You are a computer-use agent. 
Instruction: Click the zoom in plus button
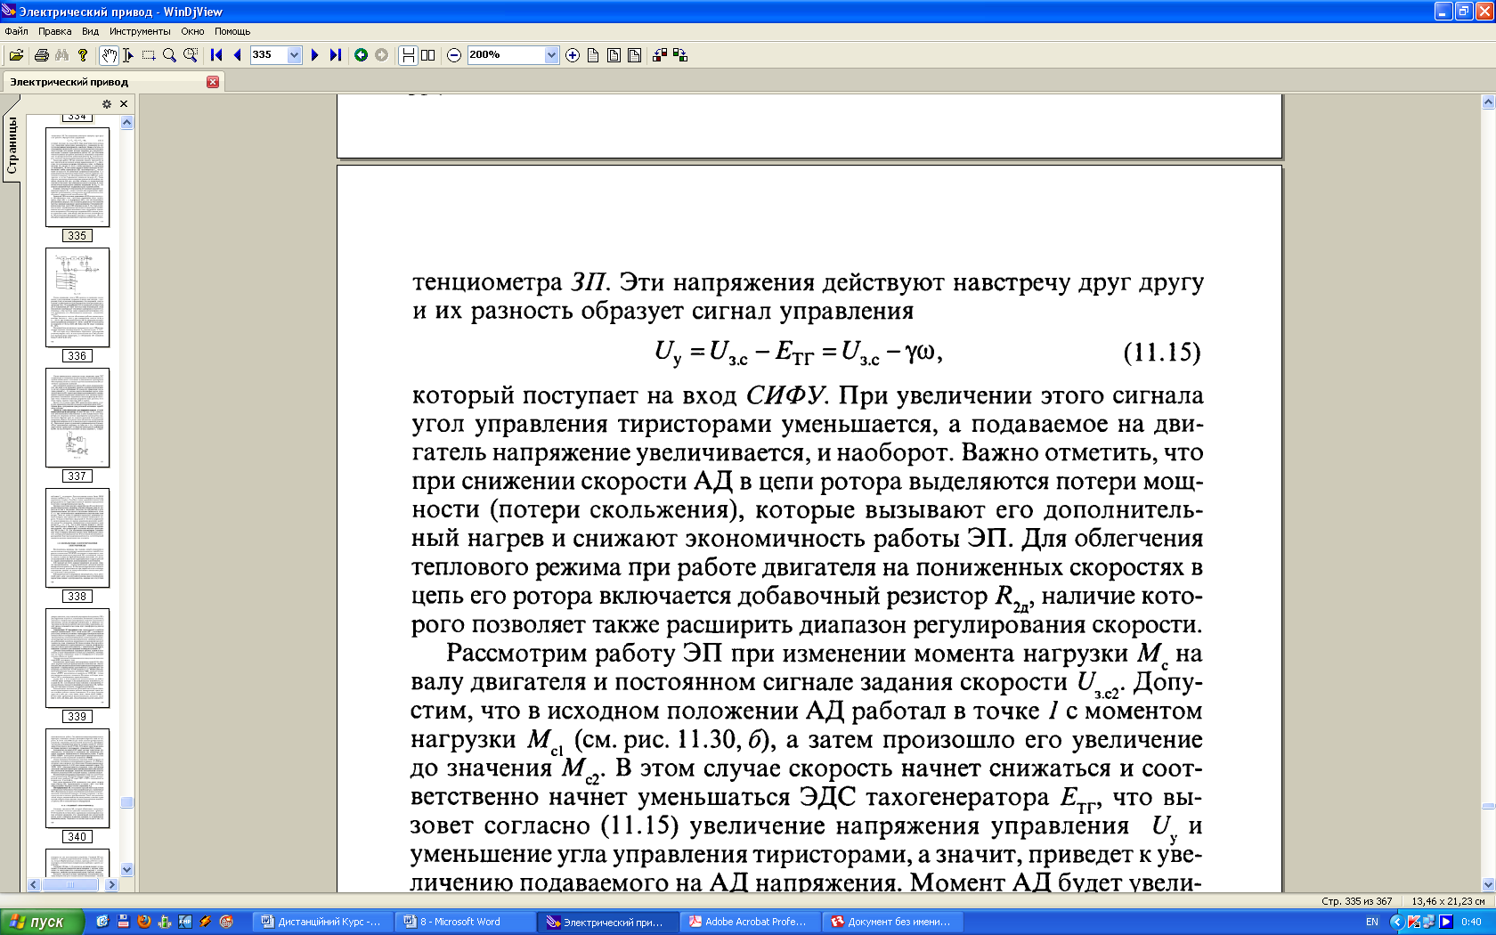tap(573, 55)
